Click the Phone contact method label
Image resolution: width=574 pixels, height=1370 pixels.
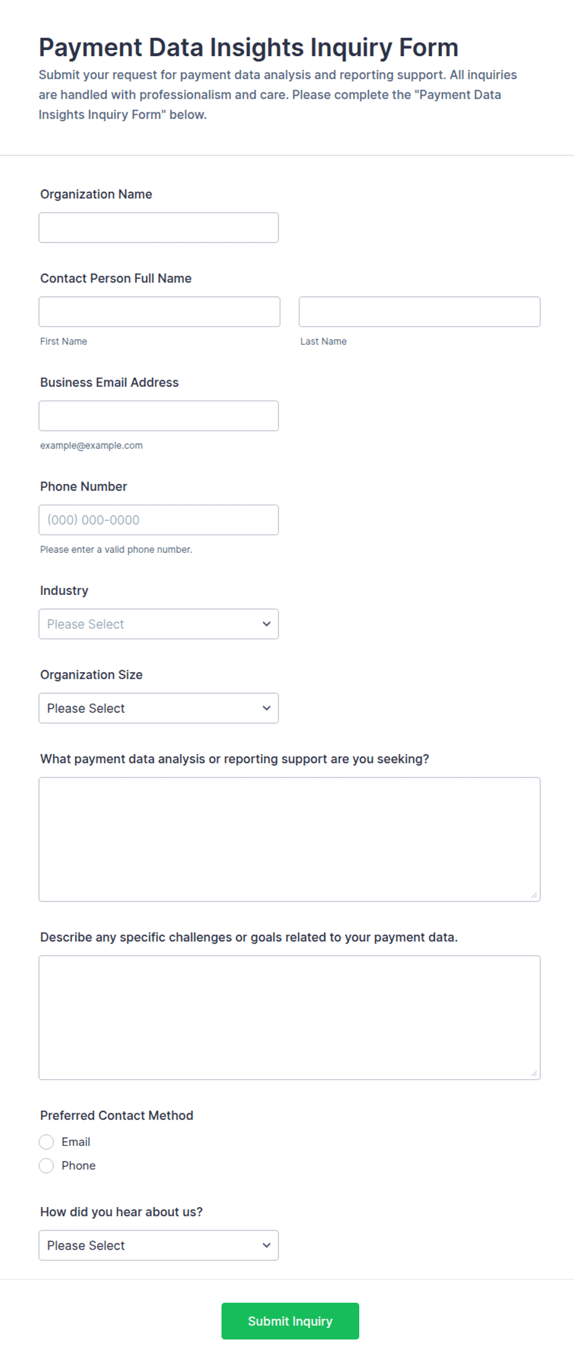(x=78, y=1165)
